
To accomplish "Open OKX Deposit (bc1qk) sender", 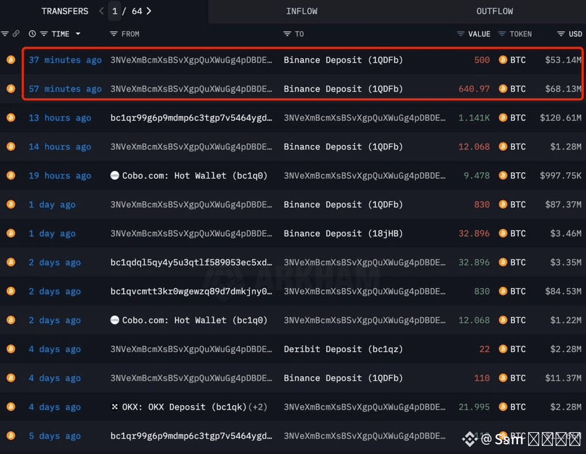I will pyautogui.click(x=185, y=407).
